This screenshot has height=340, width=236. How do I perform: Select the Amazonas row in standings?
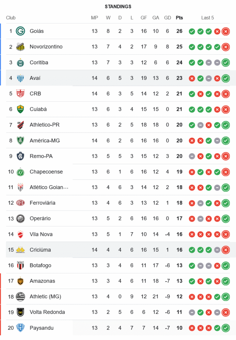[118, 281]
